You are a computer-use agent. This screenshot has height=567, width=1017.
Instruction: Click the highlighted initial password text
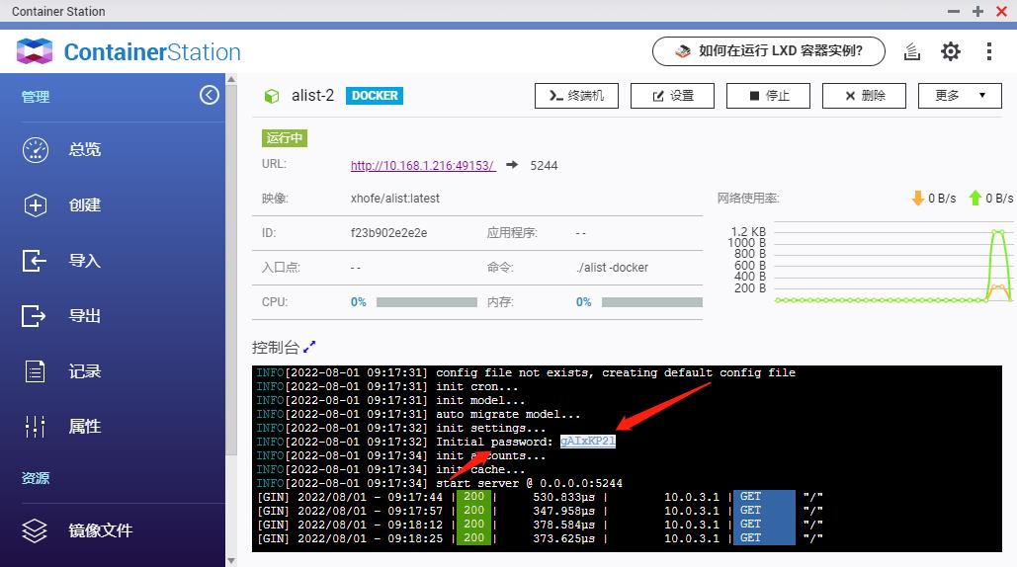click(588, 442)
